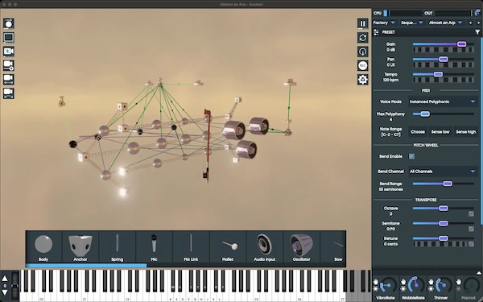Image resolution: width=483 pixels, height=302 pixels.
Task: Toggle the checkbox next to Octave slider
Action: (471, 214)
